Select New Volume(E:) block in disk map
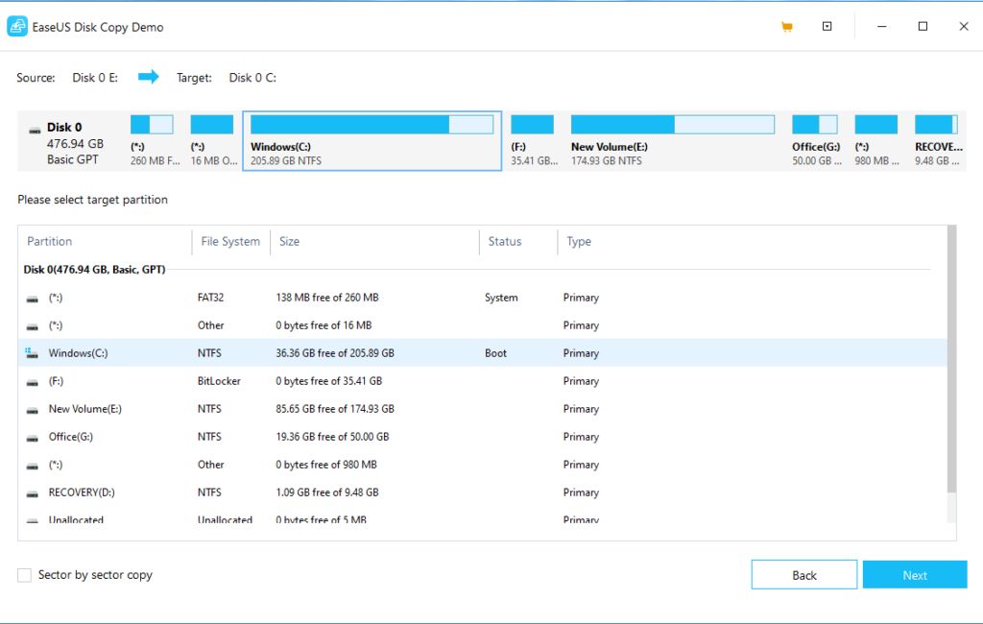 (673, 140)
